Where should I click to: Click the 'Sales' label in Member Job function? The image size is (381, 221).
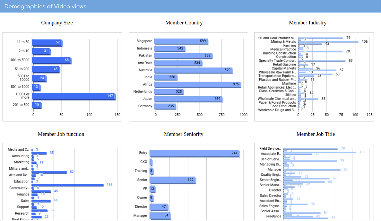[25, 201]
